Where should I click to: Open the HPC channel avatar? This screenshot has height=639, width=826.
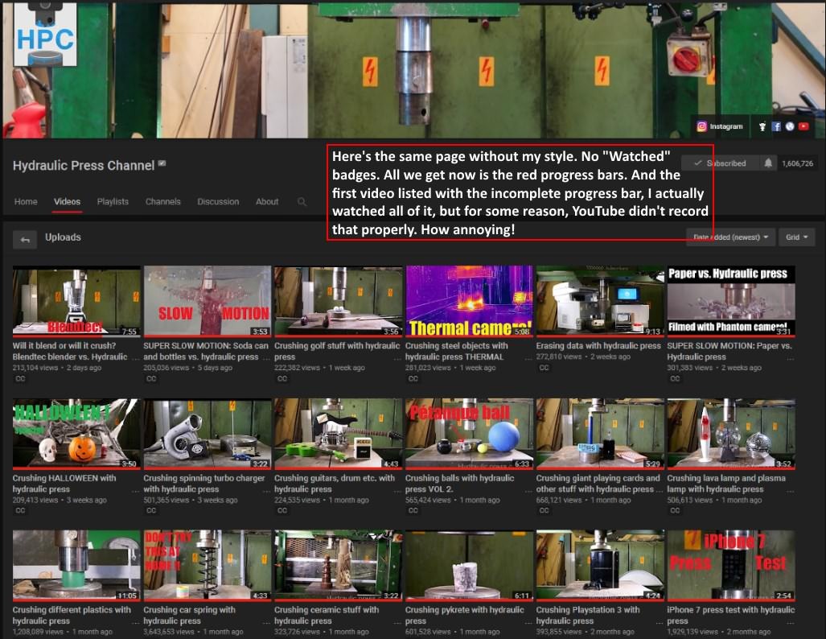pos(45,34)
